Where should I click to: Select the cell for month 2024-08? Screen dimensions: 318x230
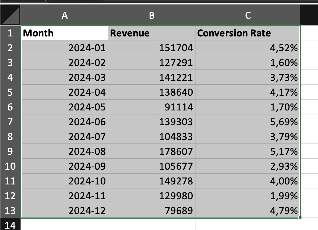pyautogui.click(x=64, y=151)
